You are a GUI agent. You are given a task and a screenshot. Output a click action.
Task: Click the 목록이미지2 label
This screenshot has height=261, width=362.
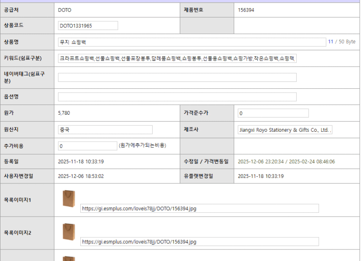[x=18, y=233]
